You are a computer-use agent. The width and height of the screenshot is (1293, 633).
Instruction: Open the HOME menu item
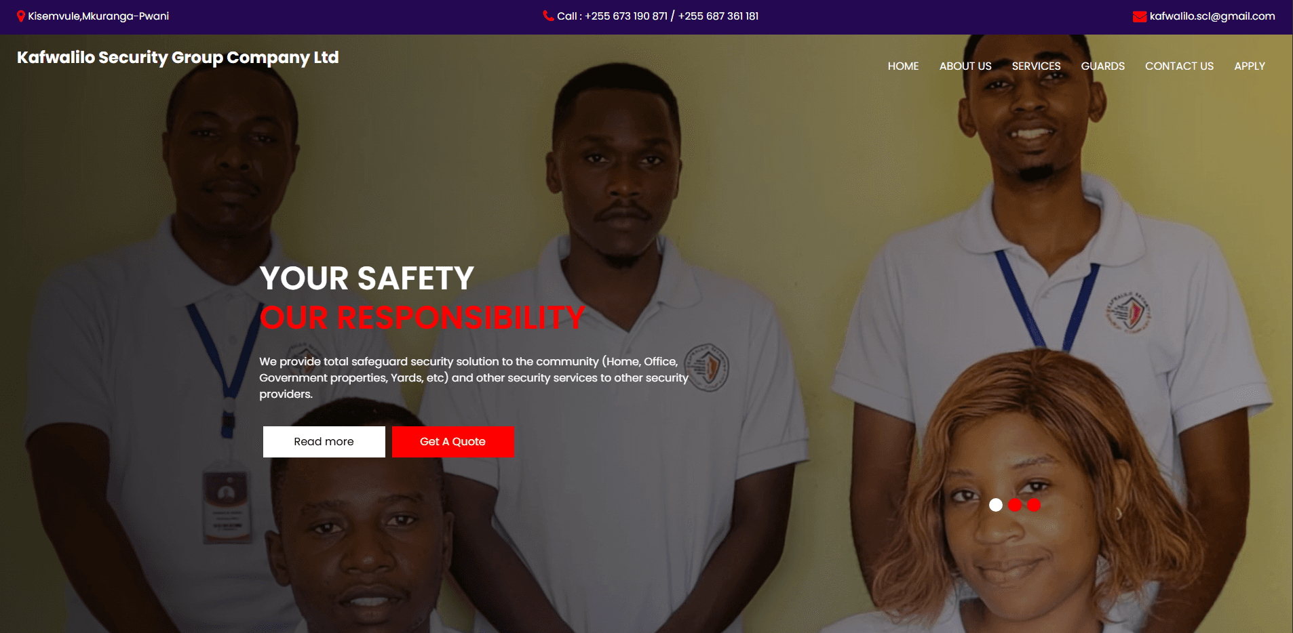(903, 66)
